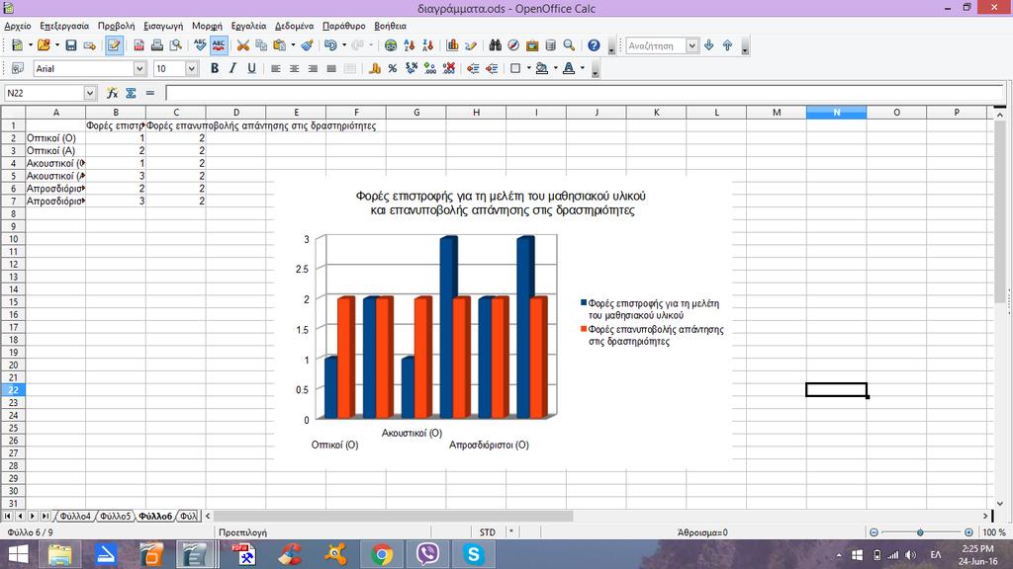This screenshot has height=569, width=1013.
Task: Run the Spelling check icon
Action: coord(200,45)
